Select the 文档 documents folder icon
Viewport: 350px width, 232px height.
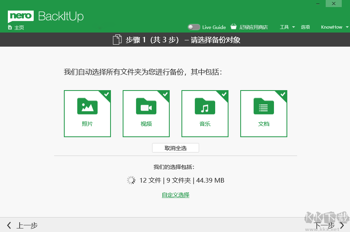click(263, 107)
